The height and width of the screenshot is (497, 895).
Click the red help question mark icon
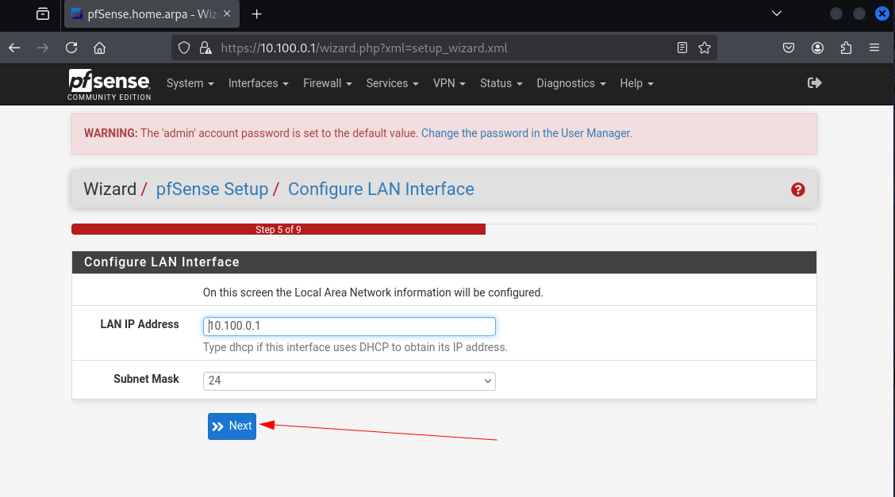pyautogui.click(x=798, y=189)
